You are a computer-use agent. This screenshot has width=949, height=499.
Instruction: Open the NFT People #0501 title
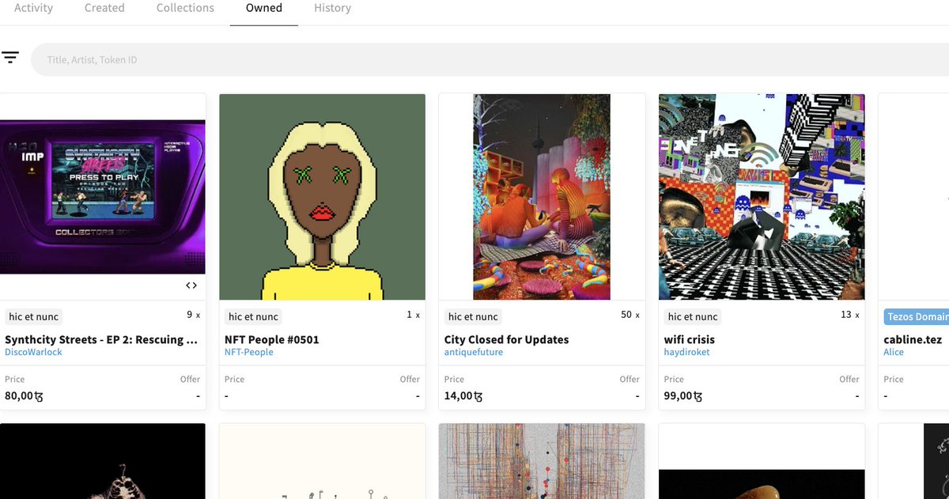(272, 339)
